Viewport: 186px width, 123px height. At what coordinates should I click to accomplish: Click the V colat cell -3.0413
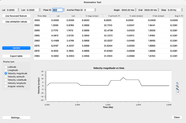click(136, 36)
